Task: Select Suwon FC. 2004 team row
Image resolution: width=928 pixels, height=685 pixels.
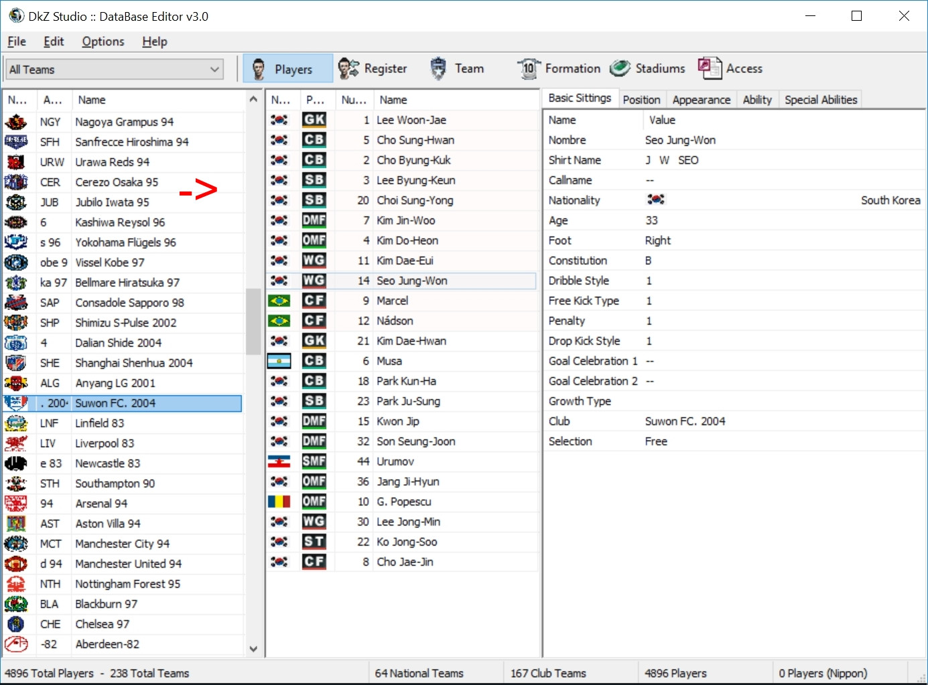Action: [123, 403]
